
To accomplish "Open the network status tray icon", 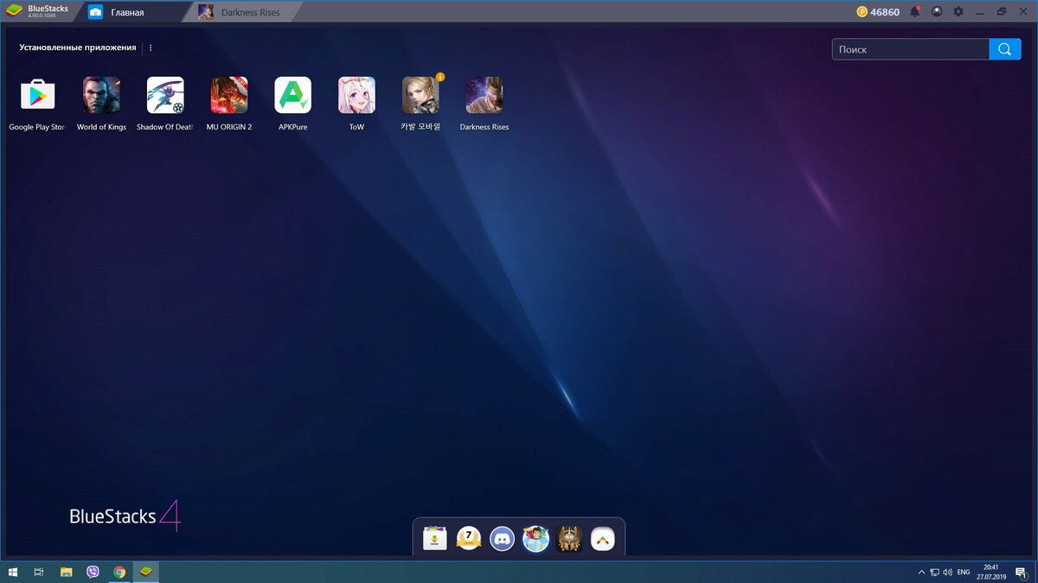I will (935, 572).
